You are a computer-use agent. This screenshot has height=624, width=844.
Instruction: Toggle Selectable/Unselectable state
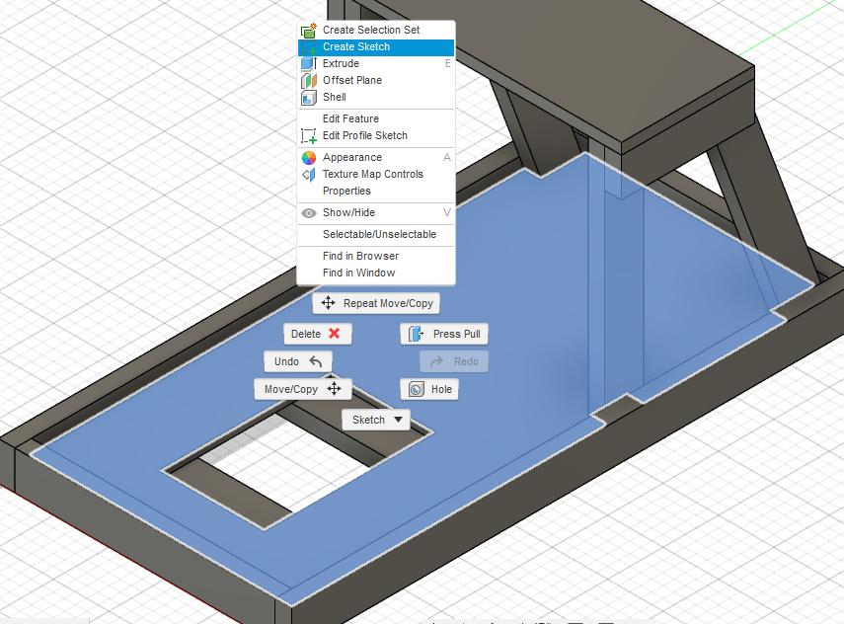tap(378, 235)
